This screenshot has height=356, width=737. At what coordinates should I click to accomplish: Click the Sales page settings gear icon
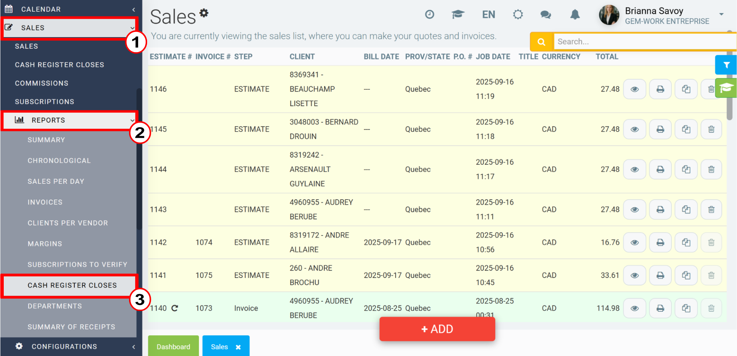(x=204, y=13)
